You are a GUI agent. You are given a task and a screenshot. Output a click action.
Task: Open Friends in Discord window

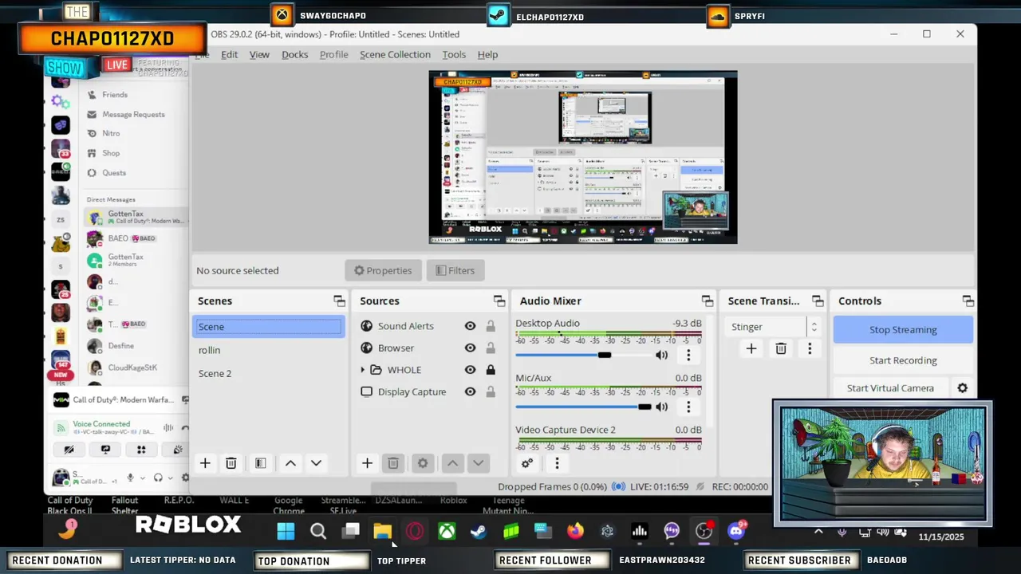pyautogui.click(x=115, y=95)
